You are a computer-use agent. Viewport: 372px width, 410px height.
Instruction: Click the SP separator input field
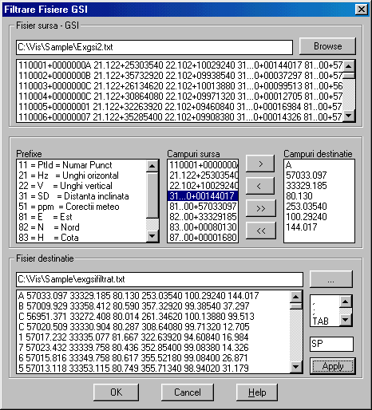(331, 344)
